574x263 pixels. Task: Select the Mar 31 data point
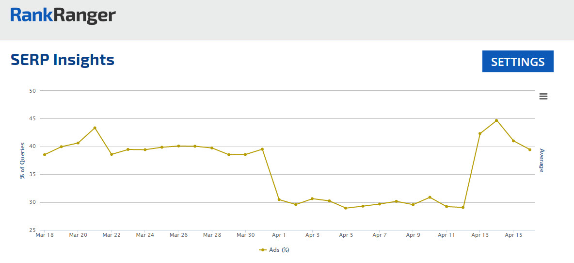(262, 149)
